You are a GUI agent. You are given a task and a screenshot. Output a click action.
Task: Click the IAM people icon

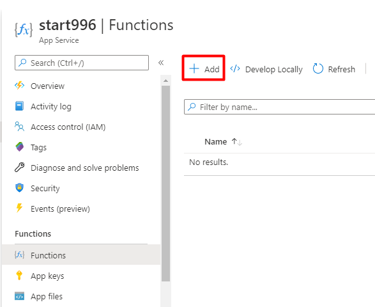(19, 126)
